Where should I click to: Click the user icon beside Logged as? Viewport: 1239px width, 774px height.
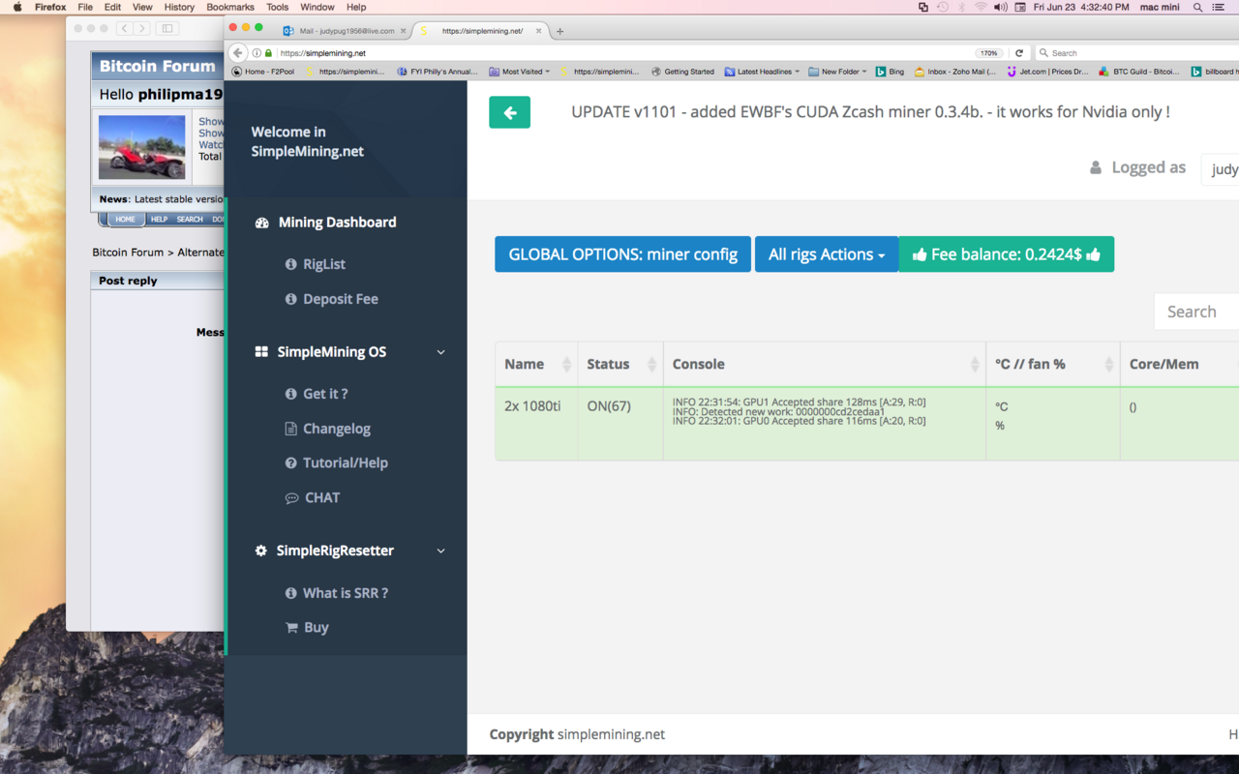tap(1096, 167)
